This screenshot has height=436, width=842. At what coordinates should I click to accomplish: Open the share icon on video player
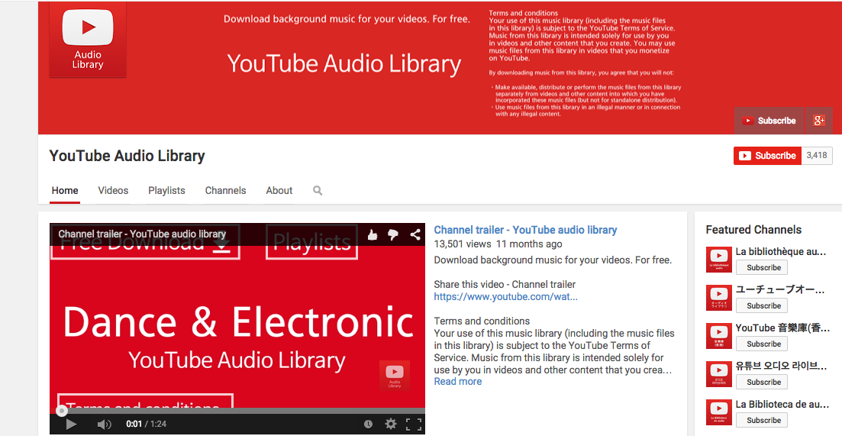click(x=415, y=234)
